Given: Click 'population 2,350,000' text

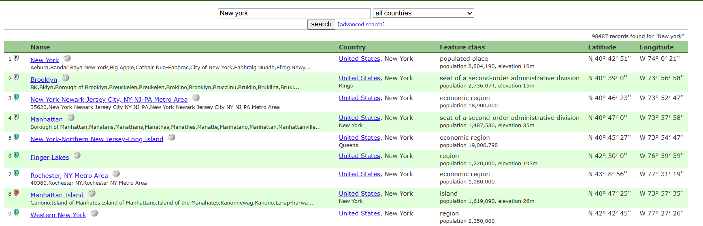Looking at the screenshot, I should pos(467,221).
